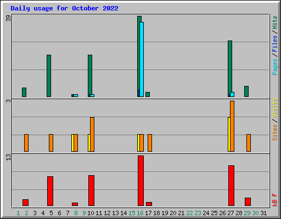Screen dimensions: 281x219
Task: Click day 25 on the x-axis
Action: [214, 213]
